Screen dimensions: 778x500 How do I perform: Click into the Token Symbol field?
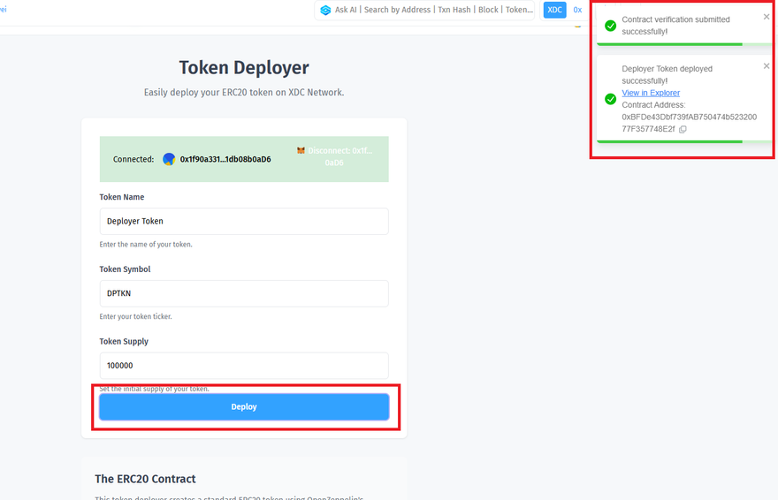[244, 293]
